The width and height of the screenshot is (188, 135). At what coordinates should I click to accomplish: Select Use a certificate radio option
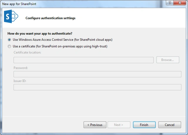pos(9,46)
